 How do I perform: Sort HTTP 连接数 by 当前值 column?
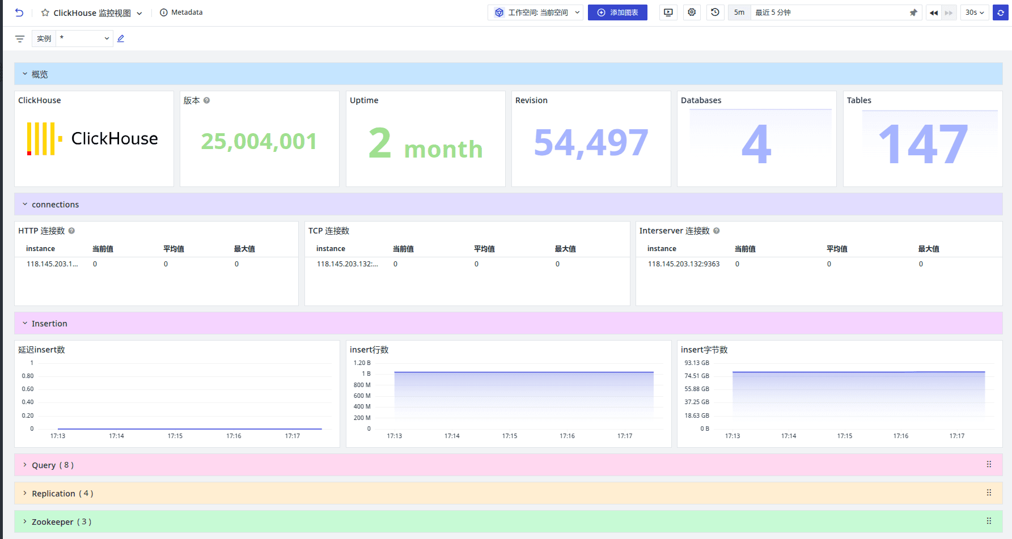coord(103,249)
